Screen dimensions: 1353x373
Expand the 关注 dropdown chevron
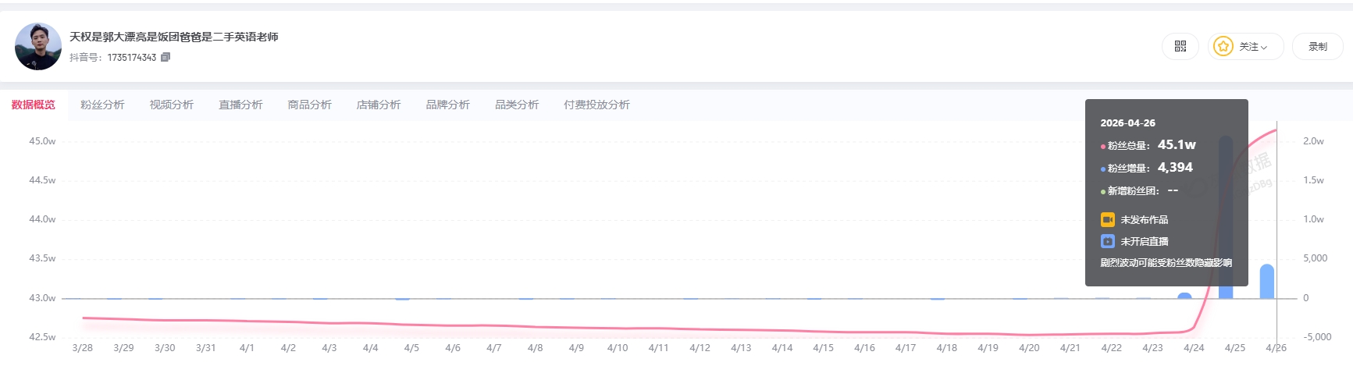1264,48
